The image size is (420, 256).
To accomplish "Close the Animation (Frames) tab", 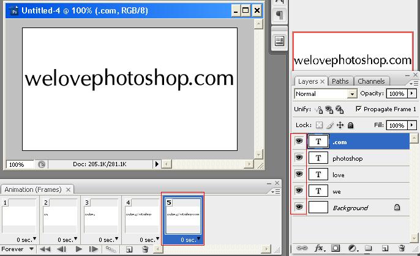I will coord(69,190).
